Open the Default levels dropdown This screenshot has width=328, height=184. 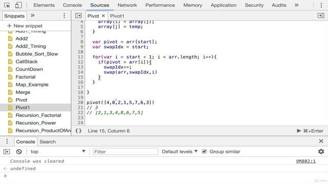pyautogui.click(x=179, y=152)
